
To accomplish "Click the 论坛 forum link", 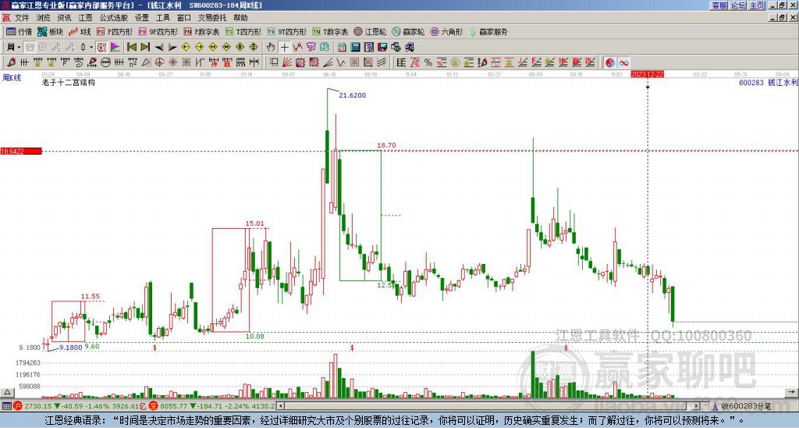I will [738, 5].
